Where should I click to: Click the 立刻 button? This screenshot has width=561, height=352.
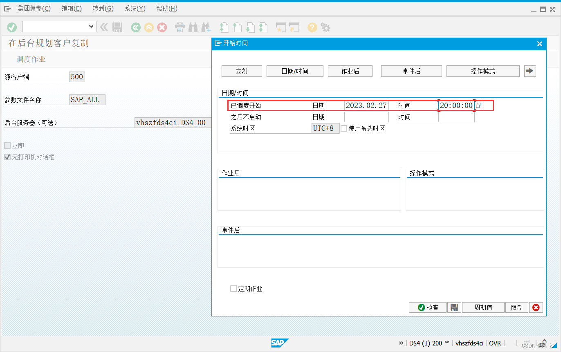242,71
